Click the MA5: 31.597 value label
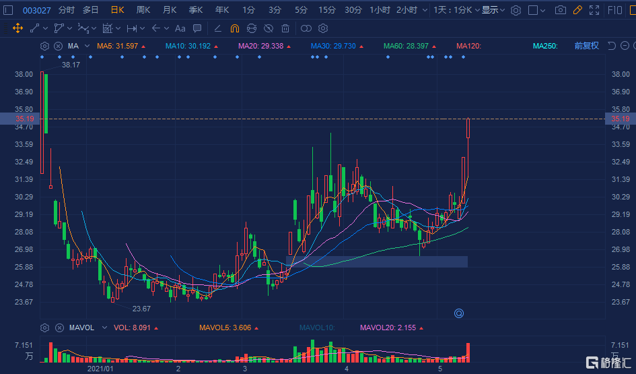Viewport: 636px width, 374px height. (117, 46)
